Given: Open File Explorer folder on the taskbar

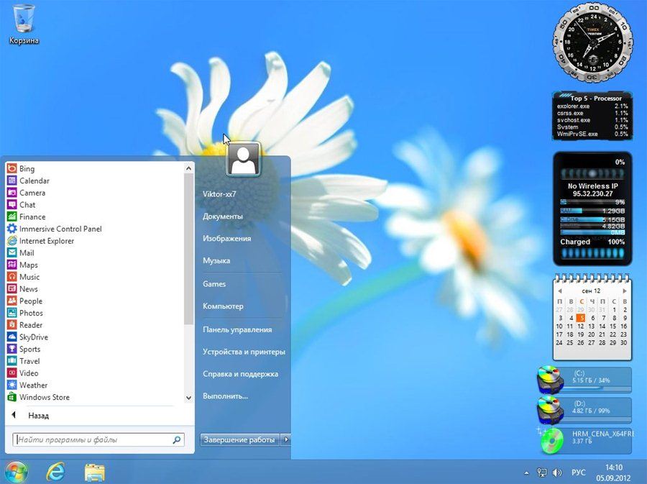Looking at the screenshot, I should coord(94,472).
